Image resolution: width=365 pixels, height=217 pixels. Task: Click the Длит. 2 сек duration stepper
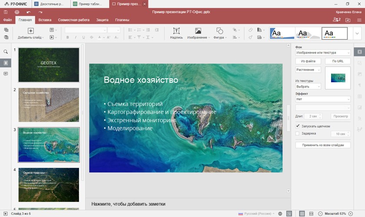click(x=313, y=116)
